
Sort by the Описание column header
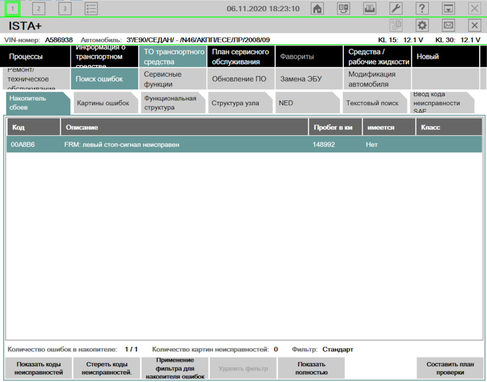[x=185, y=127]
